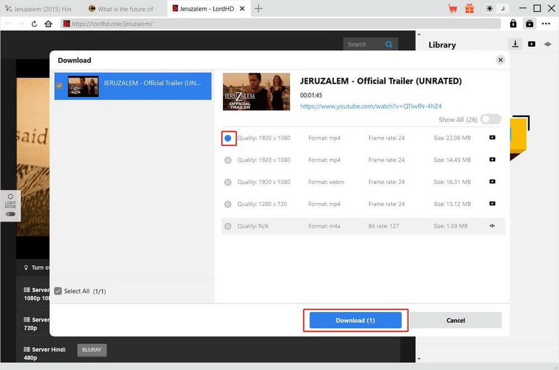Image resolution: width=559 pixels, height=370 pixels.
Task: Select the 1280 x 720 mp4 option
Action: 228,204
